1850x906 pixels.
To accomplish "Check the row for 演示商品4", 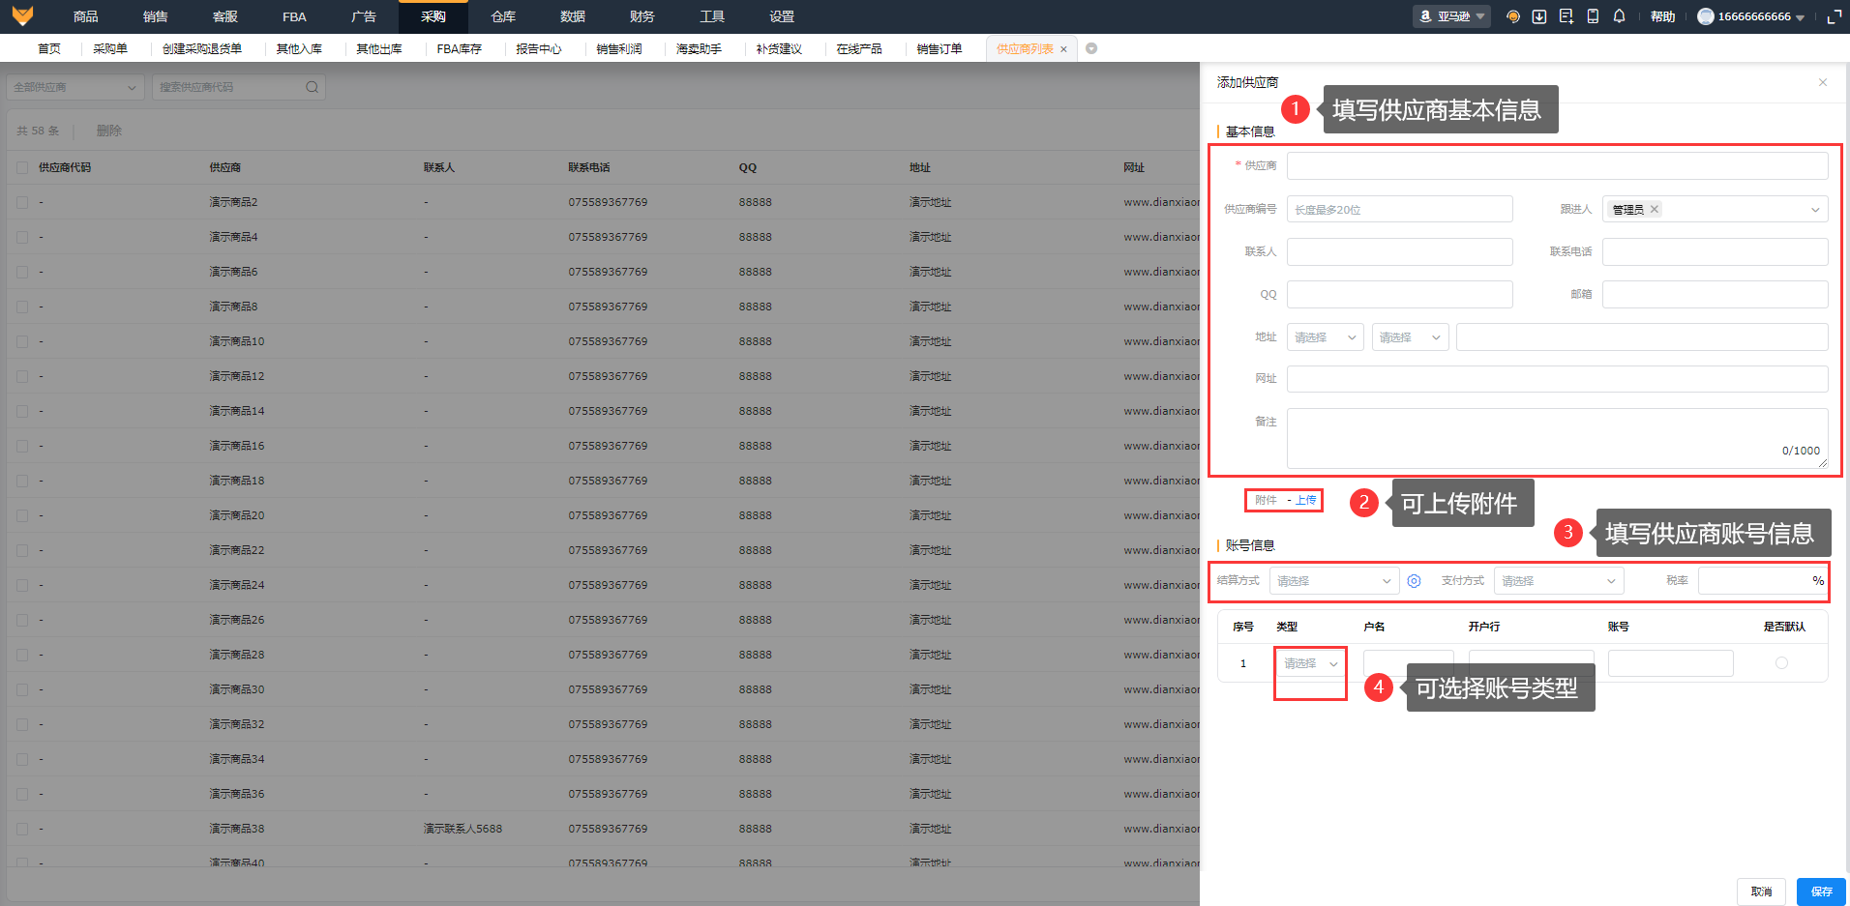I will (x=22, y=237).
